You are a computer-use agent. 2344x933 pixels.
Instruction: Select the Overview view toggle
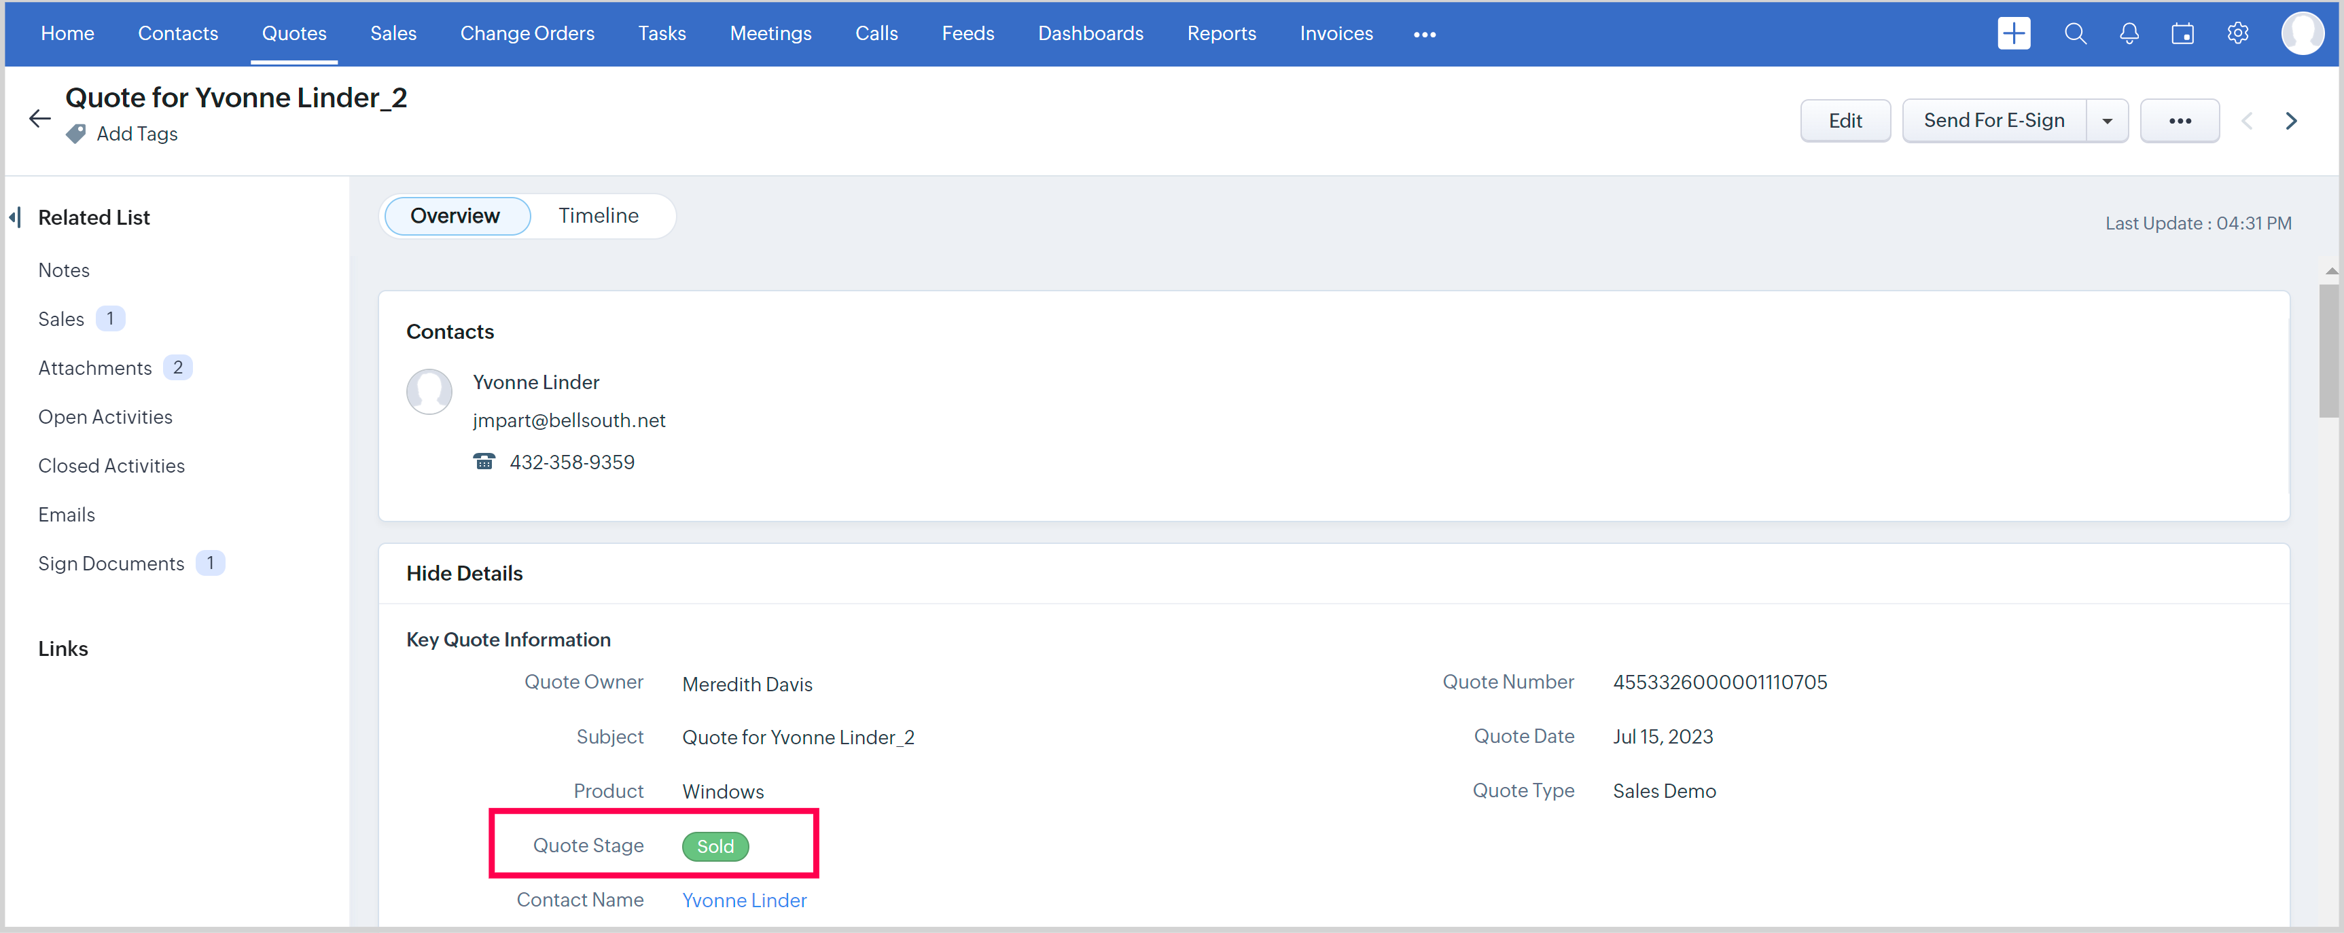455,215
